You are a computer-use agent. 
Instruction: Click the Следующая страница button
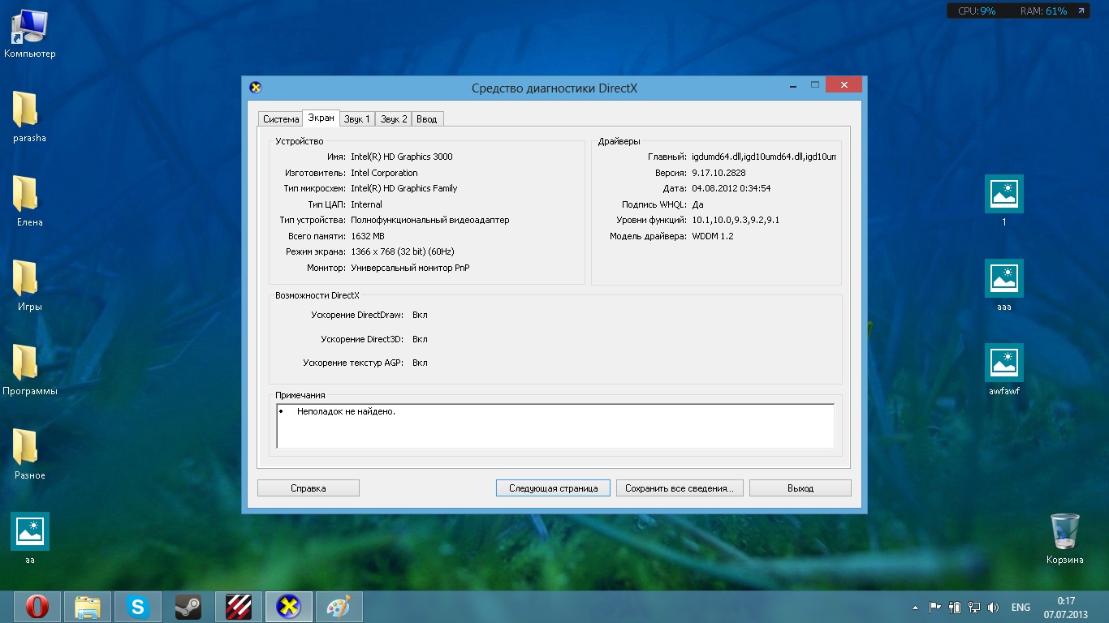[x=553, y=488]
